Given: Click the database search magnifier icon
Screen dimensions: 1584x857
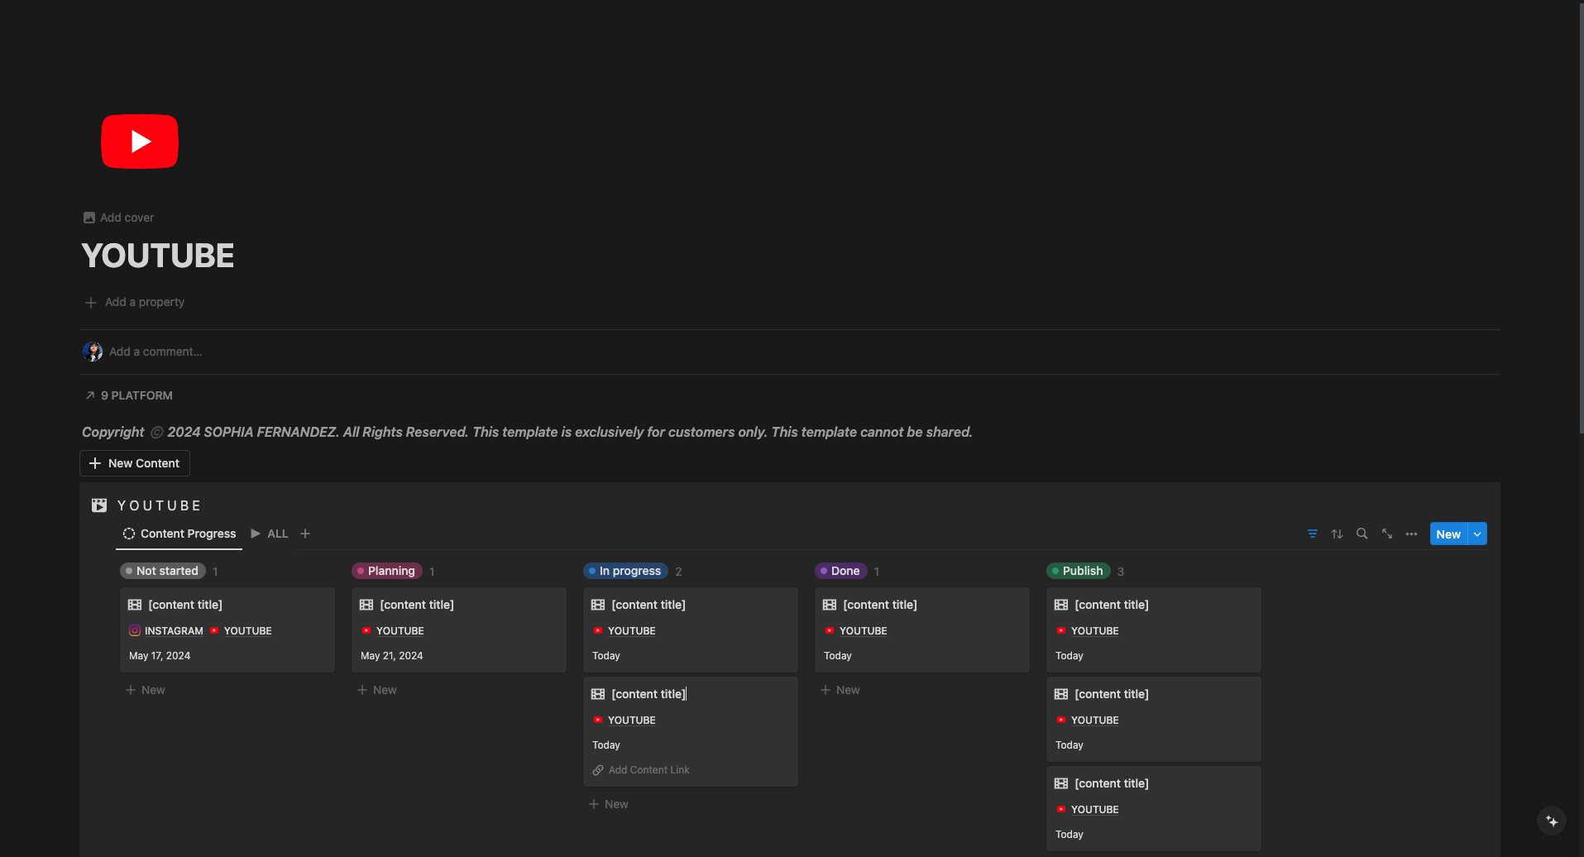Looking at the screenshot, I should 1362,534.
